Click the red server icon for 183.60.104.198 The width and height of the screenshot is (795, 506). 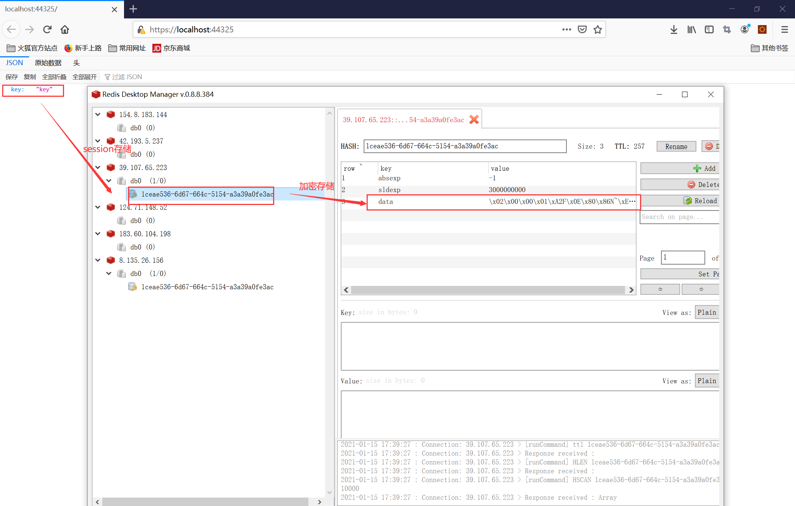pos(111,234)
